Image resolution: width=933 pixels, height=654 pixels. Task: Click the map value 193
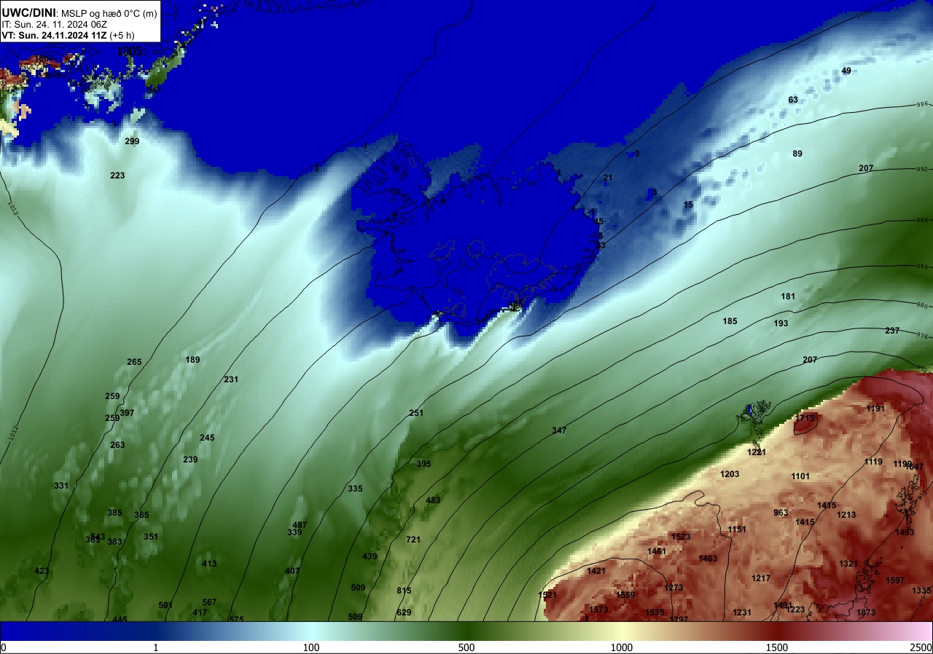[x=781, y=323]
